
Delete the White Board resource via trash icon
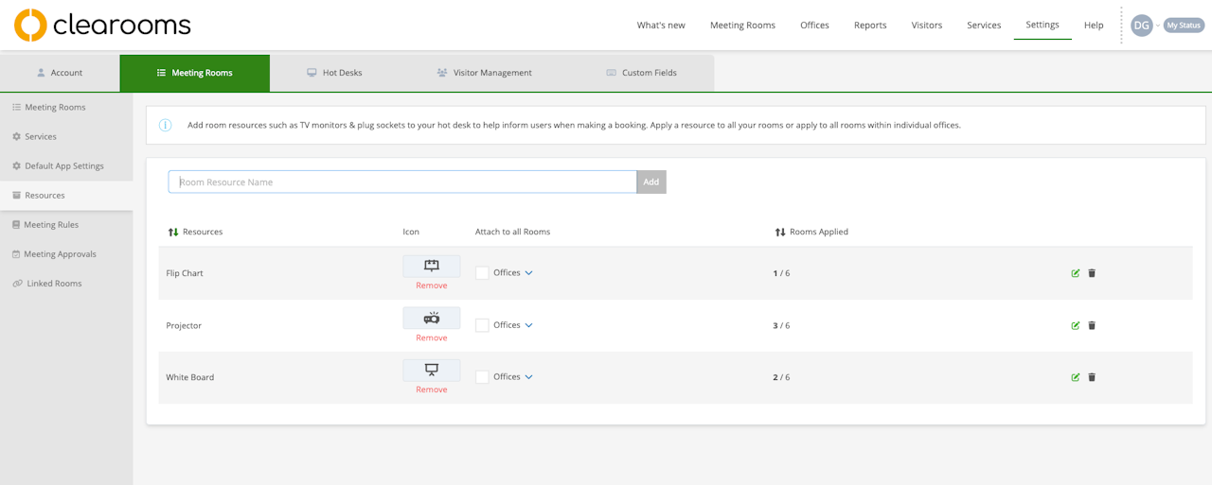[1092, 377]
